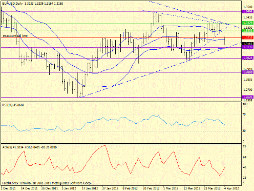Click ADX scale value 93
The height and width of the screenshot is (191, 254).
tap(244, 147)
